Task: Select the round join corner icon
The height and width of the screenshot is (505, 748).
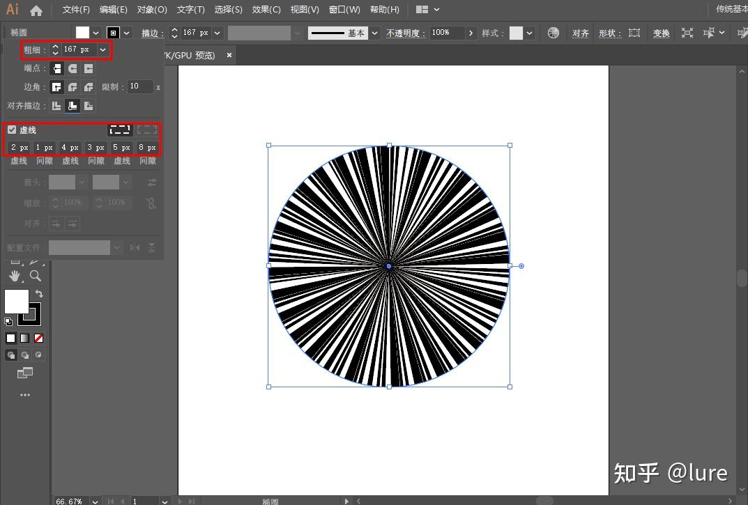Action: click(x=72, y=87)
